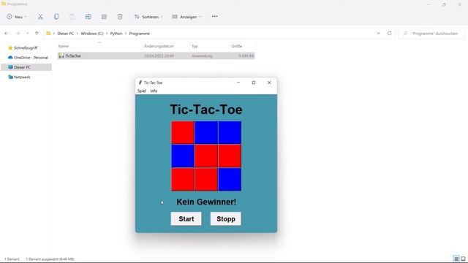
Task: Sort by the Typ column header
Action: click(x=195, y=46)
